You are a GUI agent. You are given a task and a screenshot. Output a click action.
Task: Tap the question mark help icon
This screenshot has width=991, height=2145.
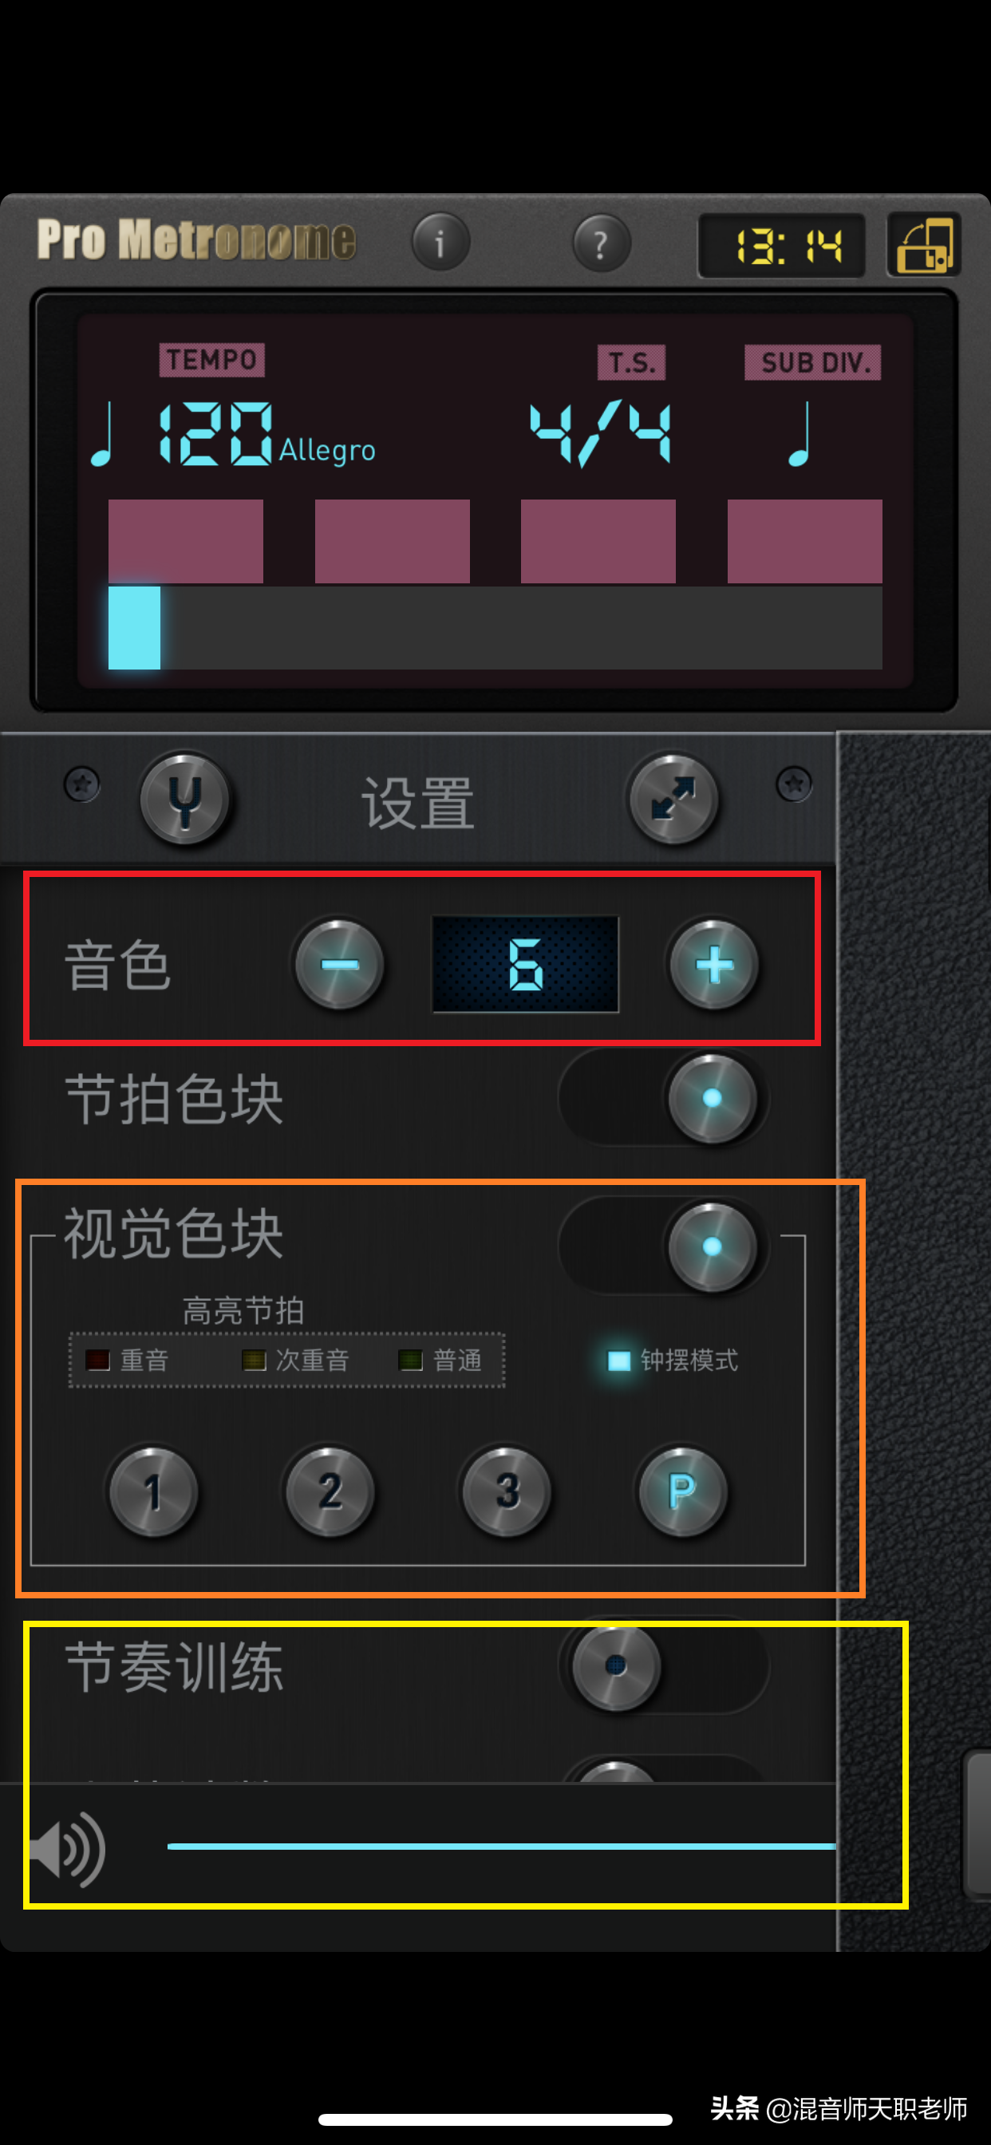pyautogui.click(x=602, y=243)
